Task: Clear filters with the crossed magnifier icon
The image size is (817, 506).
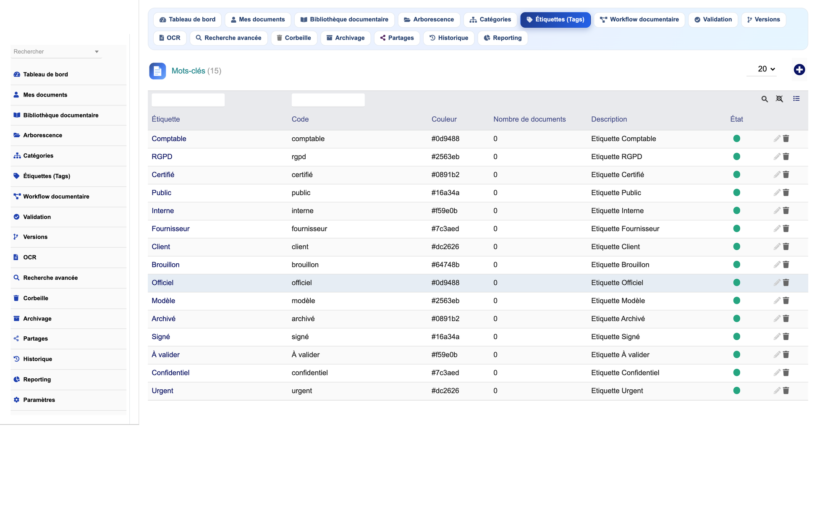Action: coord(779,99)
